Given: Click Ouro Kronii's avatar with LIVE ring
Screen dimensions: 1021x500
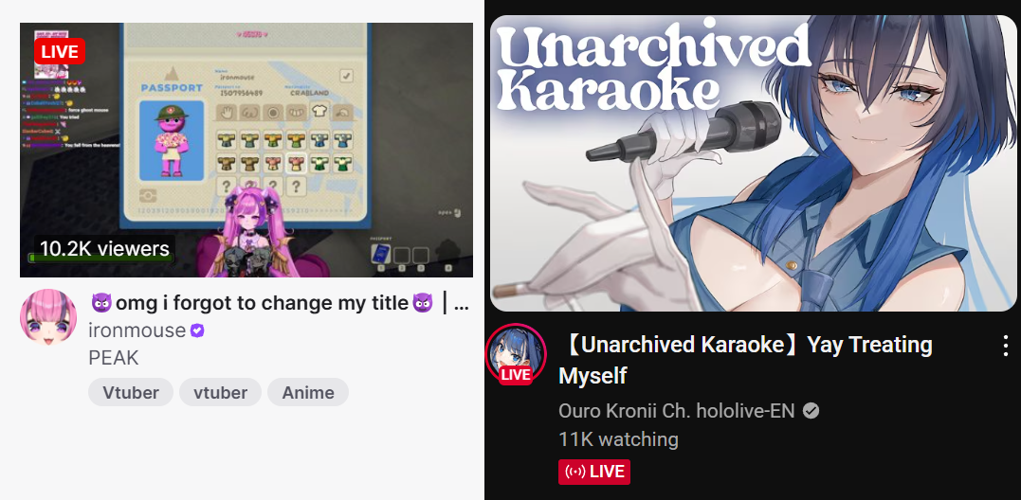Looking at the screenshot, I should pos(516,353).
